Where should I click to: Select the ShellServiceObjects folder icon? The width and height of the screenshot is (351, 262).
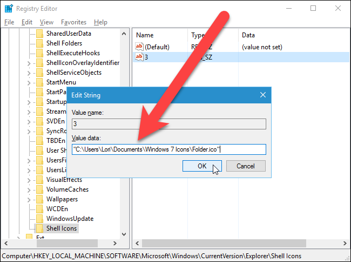[x=39, y=73]
